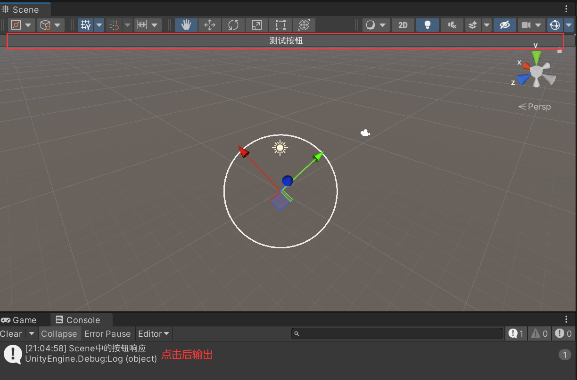Toggle scene gizmos globe button
This screenshot has height=380, width=577.
tap(555, 25)
